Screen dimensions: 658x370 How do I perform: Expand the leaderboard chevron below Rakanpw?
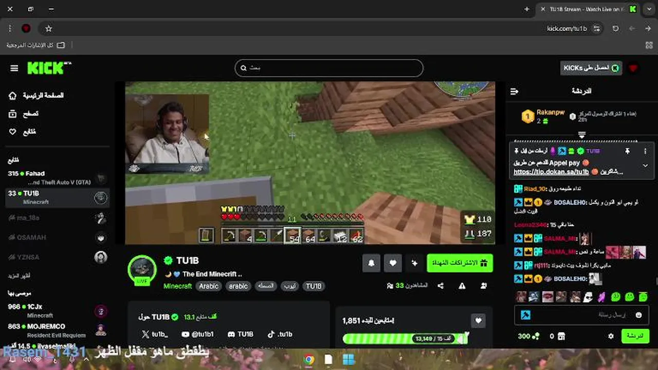click(x=582, y=135)
